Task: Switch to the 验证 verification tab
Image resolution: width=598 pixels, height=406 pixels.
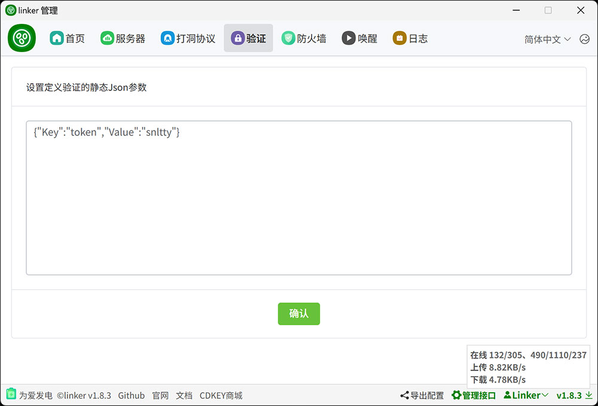Action: [x=248, y=38]
